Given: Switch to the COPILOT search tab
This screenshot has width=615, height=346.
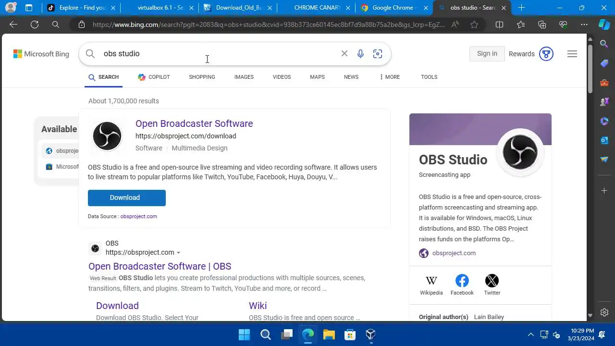Looking at the screenshot, I should [154, 77].
